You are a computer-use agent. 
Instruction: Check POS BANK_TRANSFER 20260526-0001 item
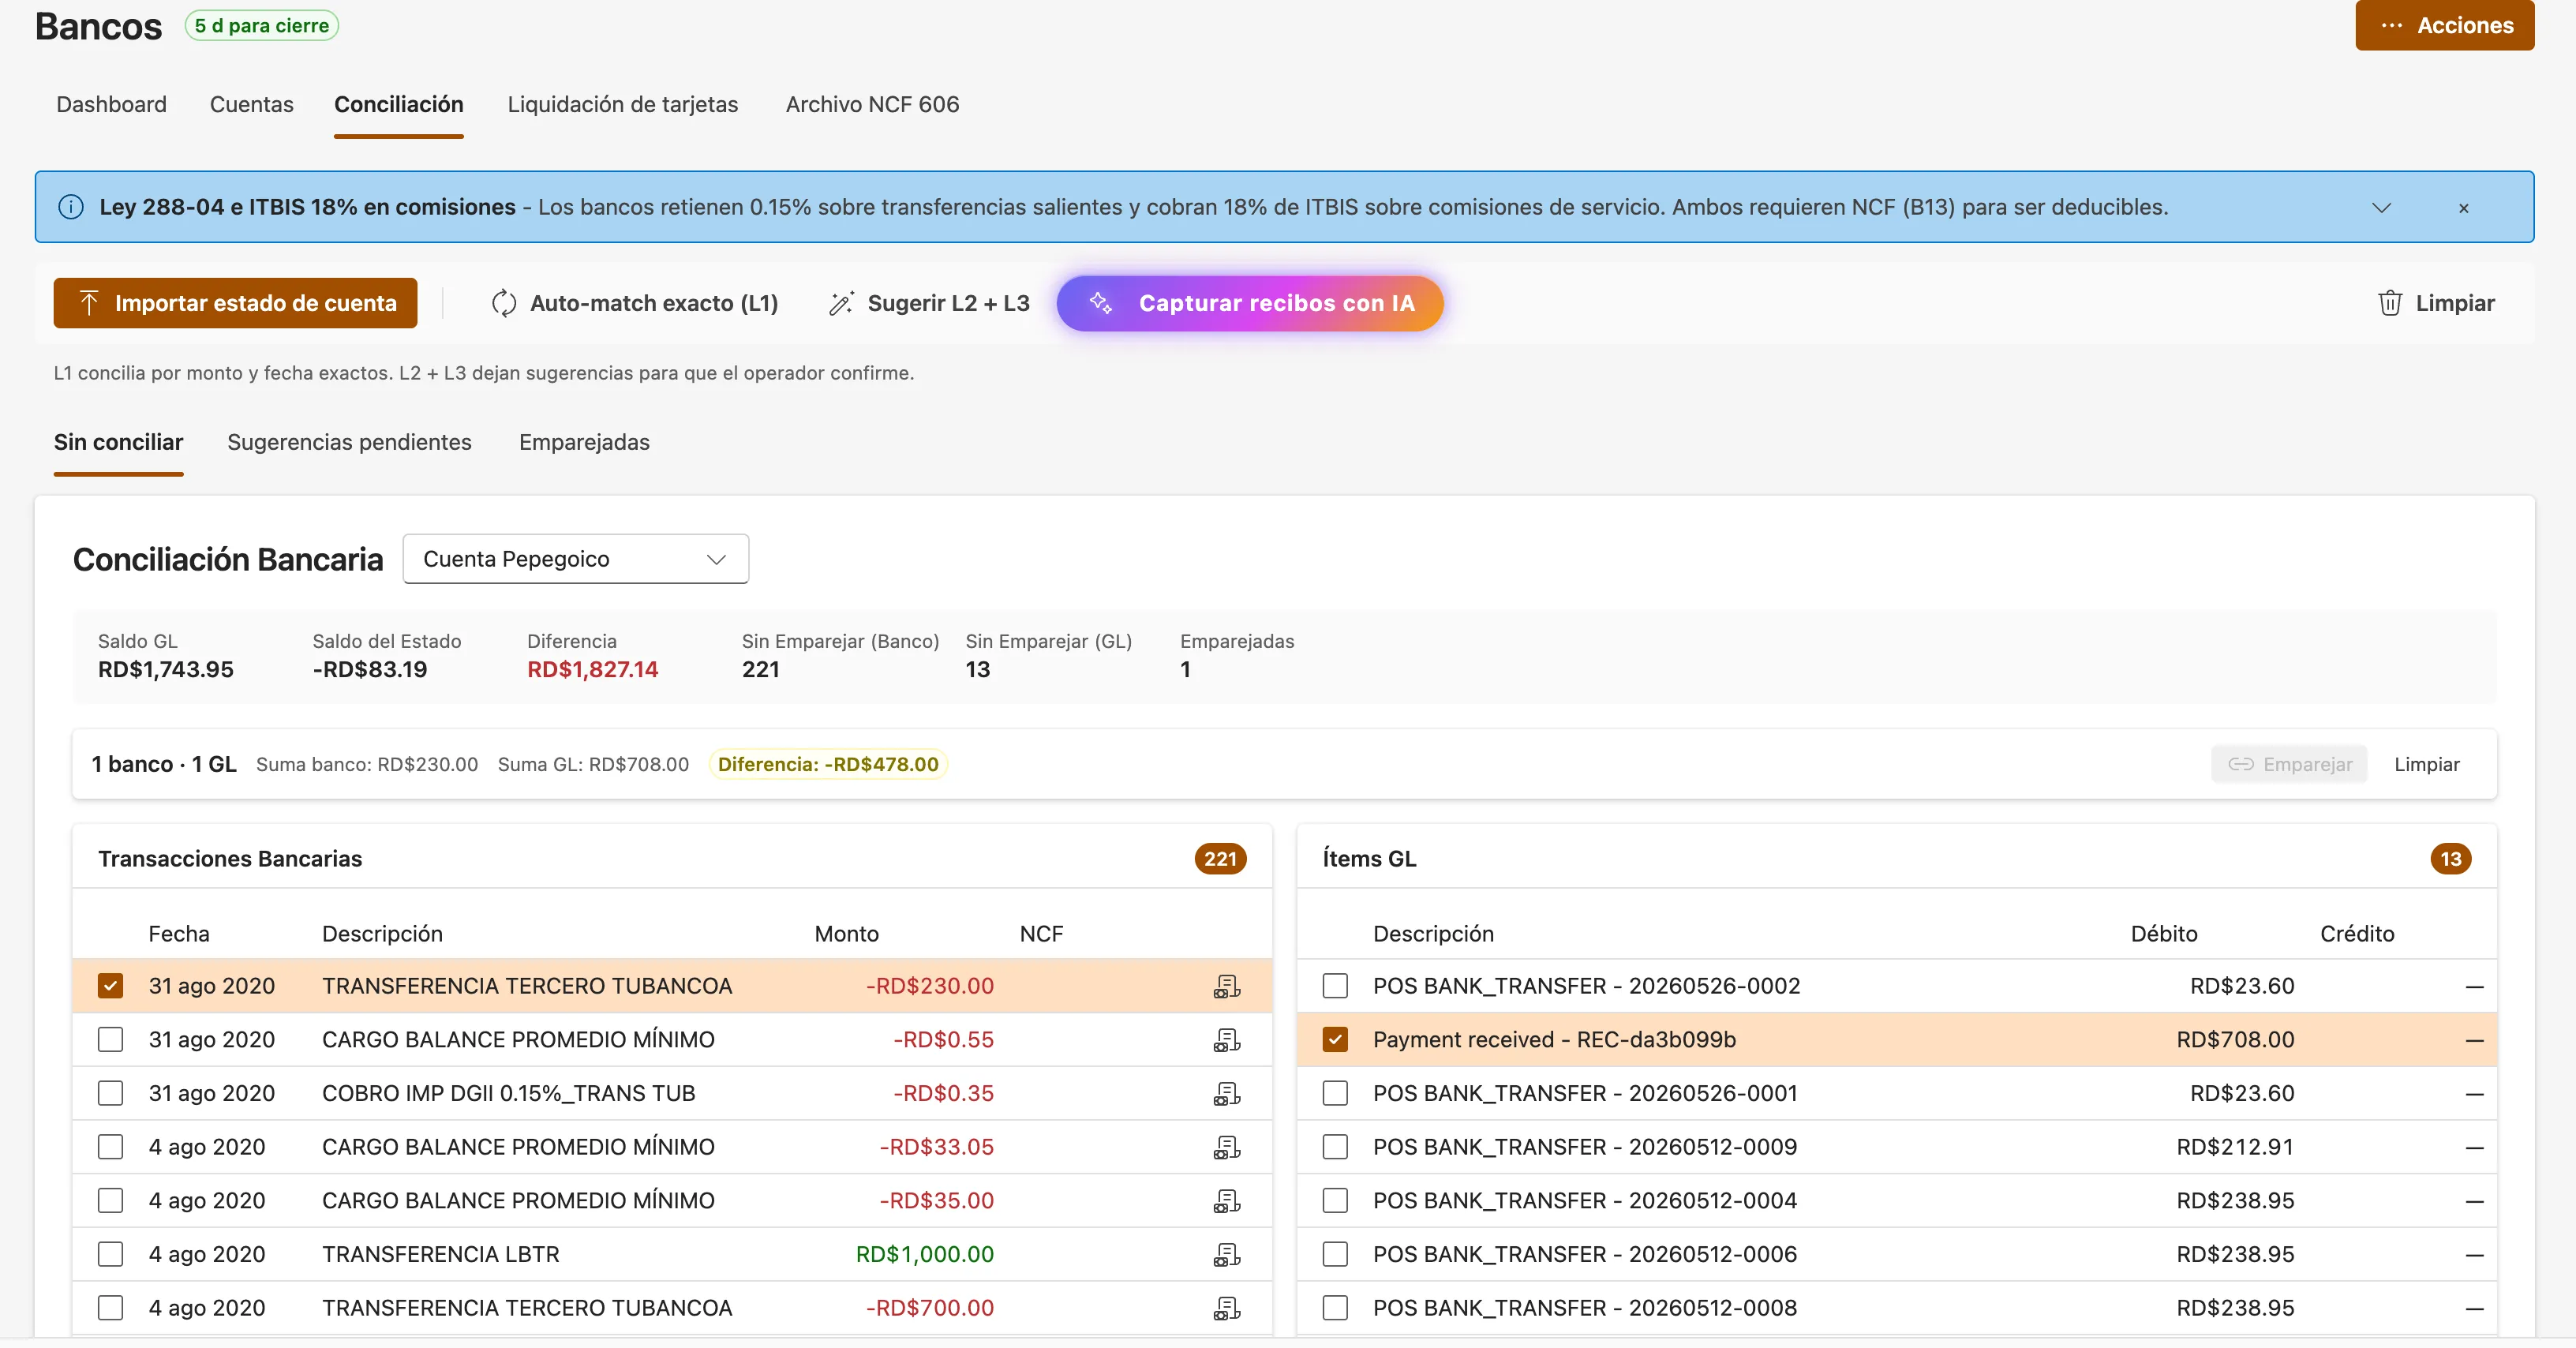pyautogui.click(x=1335, y=1094)
